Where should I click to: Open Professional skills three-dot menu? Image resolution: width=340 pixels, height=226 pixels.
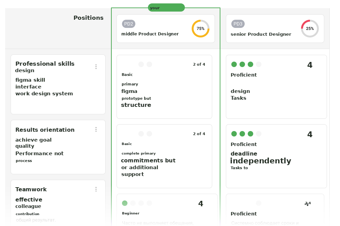pyautogui.click(x=96, y=67)
